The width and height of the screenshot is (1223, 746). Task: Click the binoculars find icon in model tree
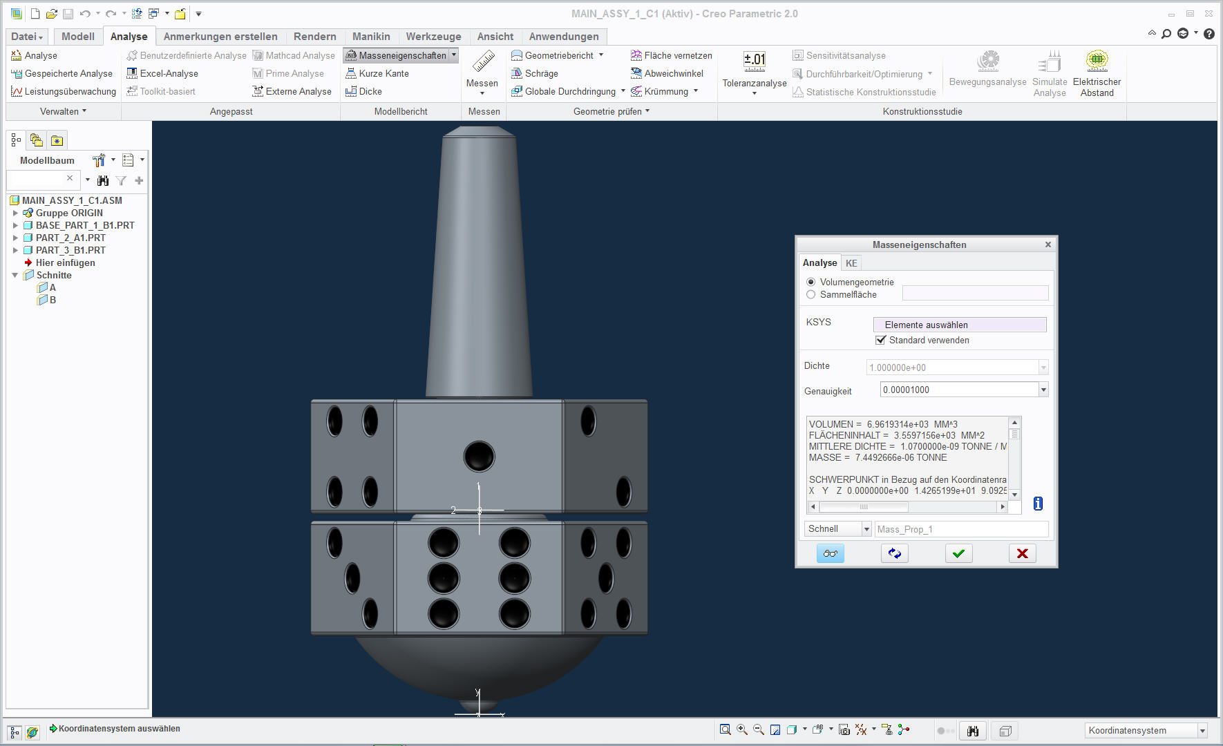point(103,180)
